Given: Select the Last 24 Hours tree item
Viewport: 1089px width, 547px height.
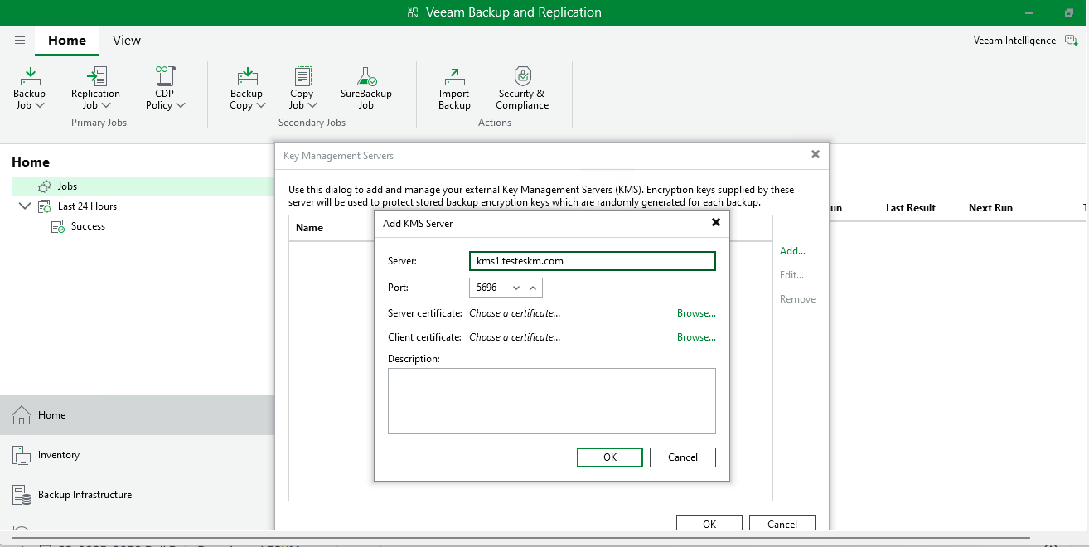Looking at the screenshot, I should [x=87, y=206].
